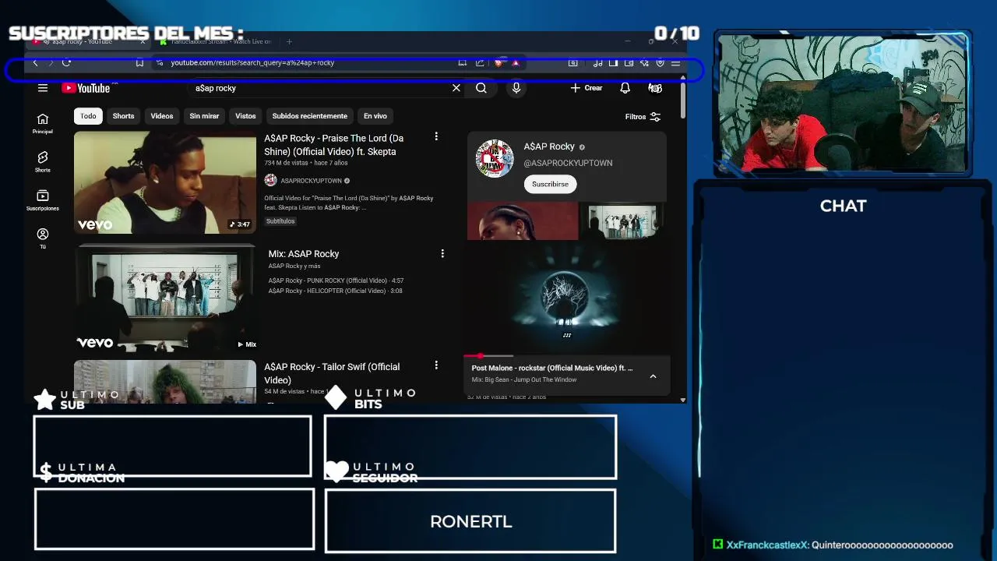Open options for the Tailor Swif video

[x=436, y=365]
